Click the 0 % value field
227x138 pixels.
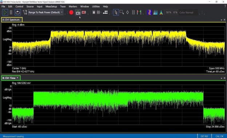click(175, 12)
